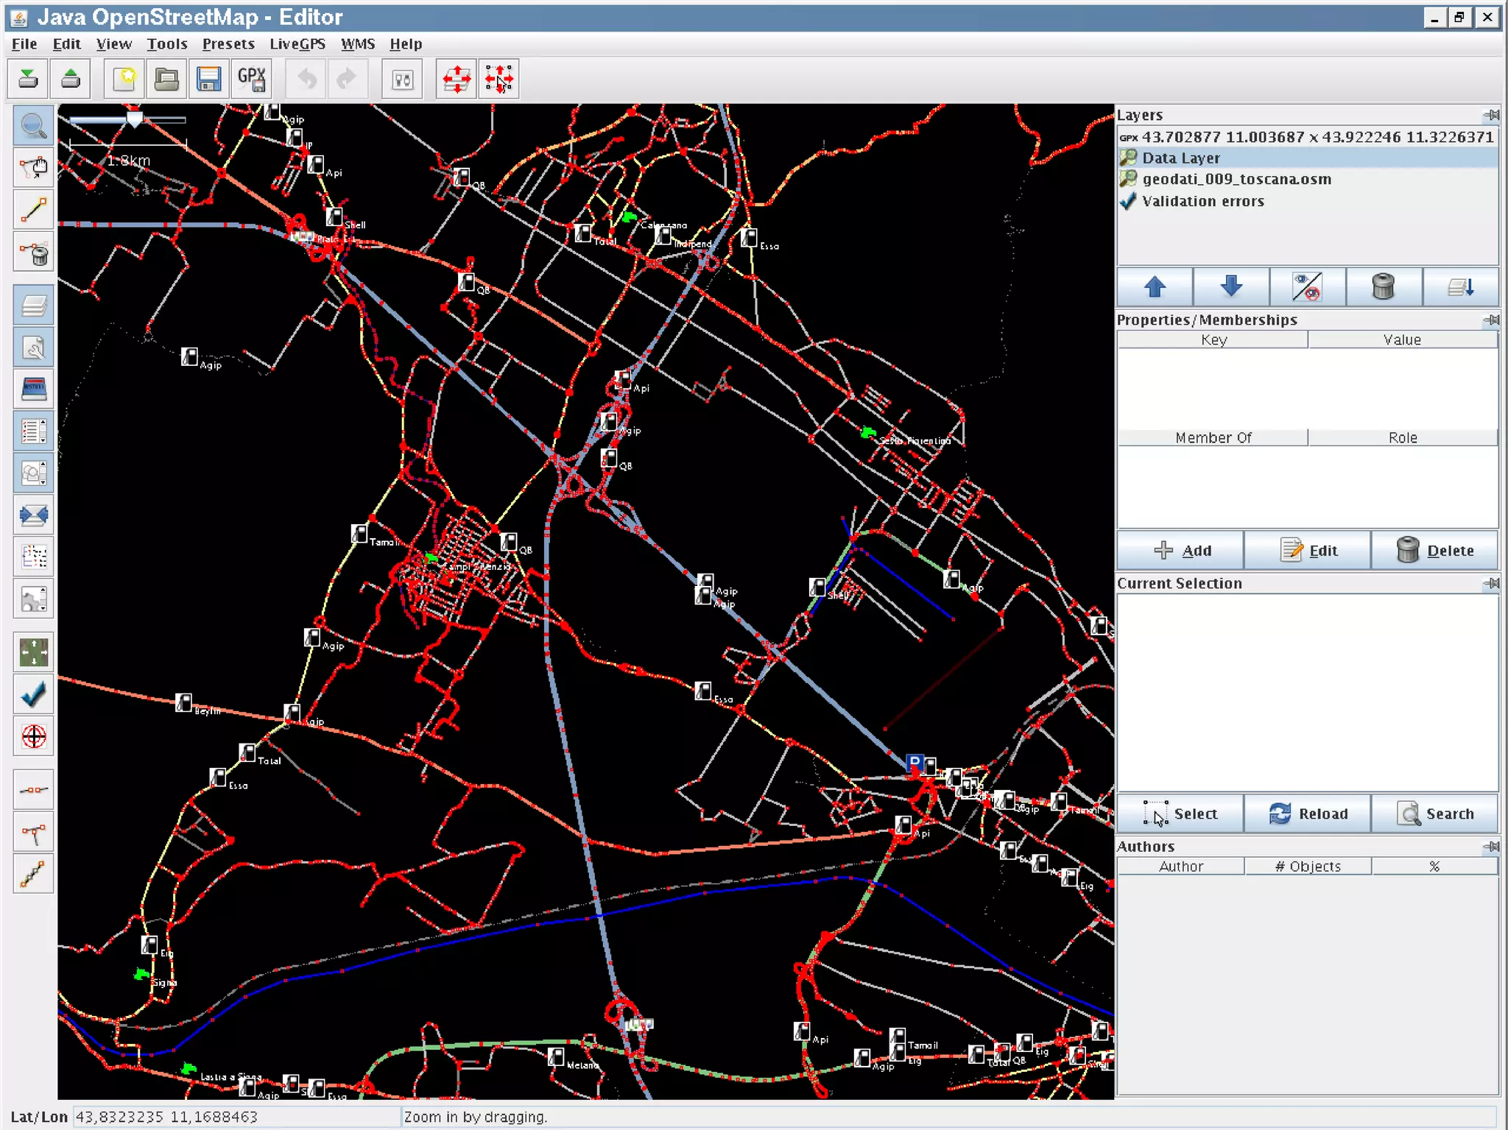
Task: Click the Edit property button
Action: coord(1308,550)
